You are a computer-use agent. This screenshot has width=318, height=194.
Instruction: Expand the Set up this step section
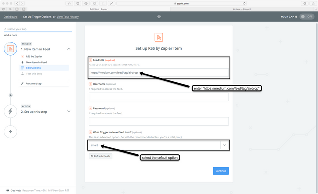69,111
